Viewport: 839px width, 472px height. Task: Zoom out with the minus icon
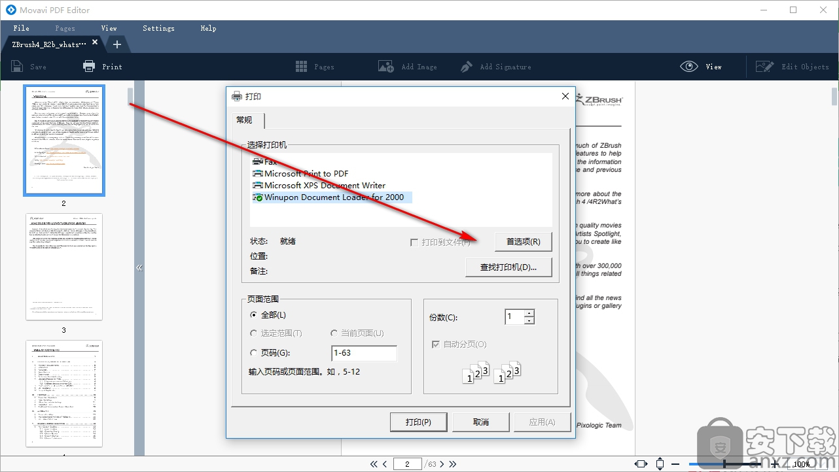pos(675,464)
